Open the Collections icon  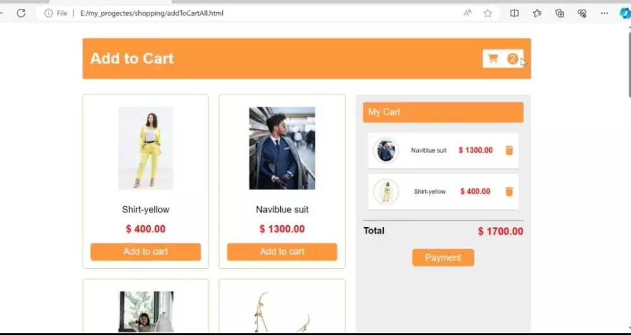[559, 13]
